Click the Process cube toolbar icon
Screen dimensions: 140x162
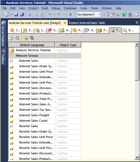[x=11, y=38]
